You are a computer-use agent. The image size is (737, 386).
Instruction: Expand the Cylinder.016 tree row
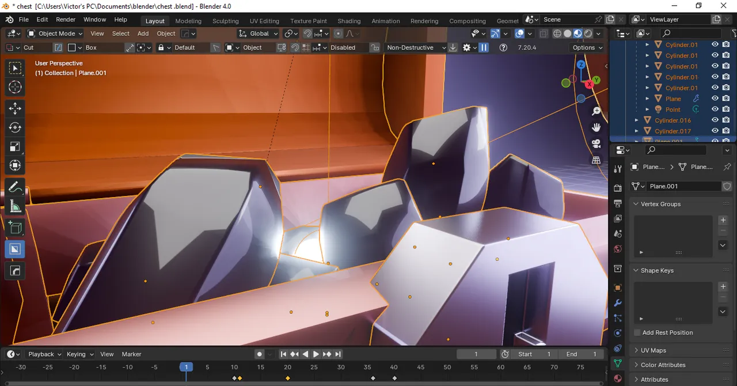(636, 120)
